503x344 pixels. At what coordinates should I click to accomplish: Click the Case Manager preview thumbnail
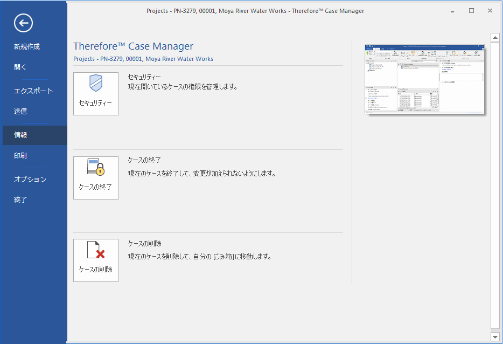pyautogui.click(x=425, y=79)
